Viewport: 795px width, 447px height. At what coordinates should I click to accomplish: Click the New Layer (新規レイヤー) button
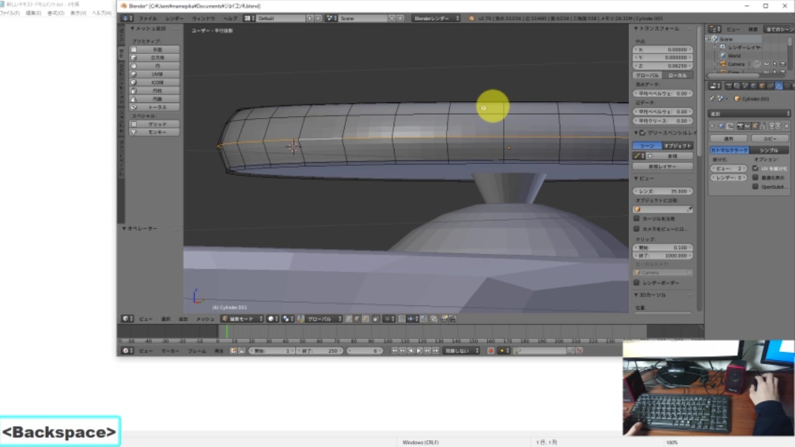pos(662,166)
